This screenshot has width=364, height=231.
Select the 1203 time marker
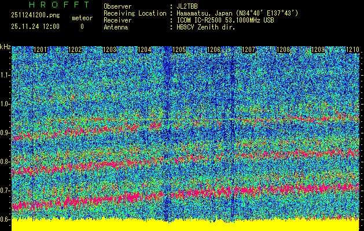[110, 50]
